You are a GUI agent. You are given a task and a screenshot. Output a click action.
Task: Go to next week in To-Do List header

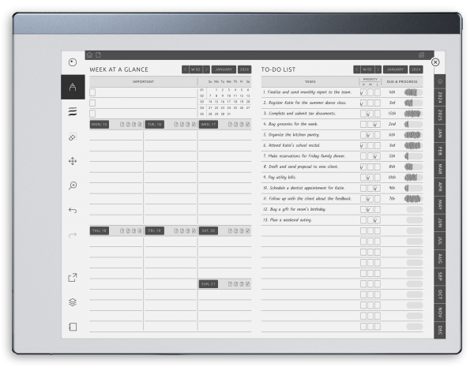pos(378,69)
